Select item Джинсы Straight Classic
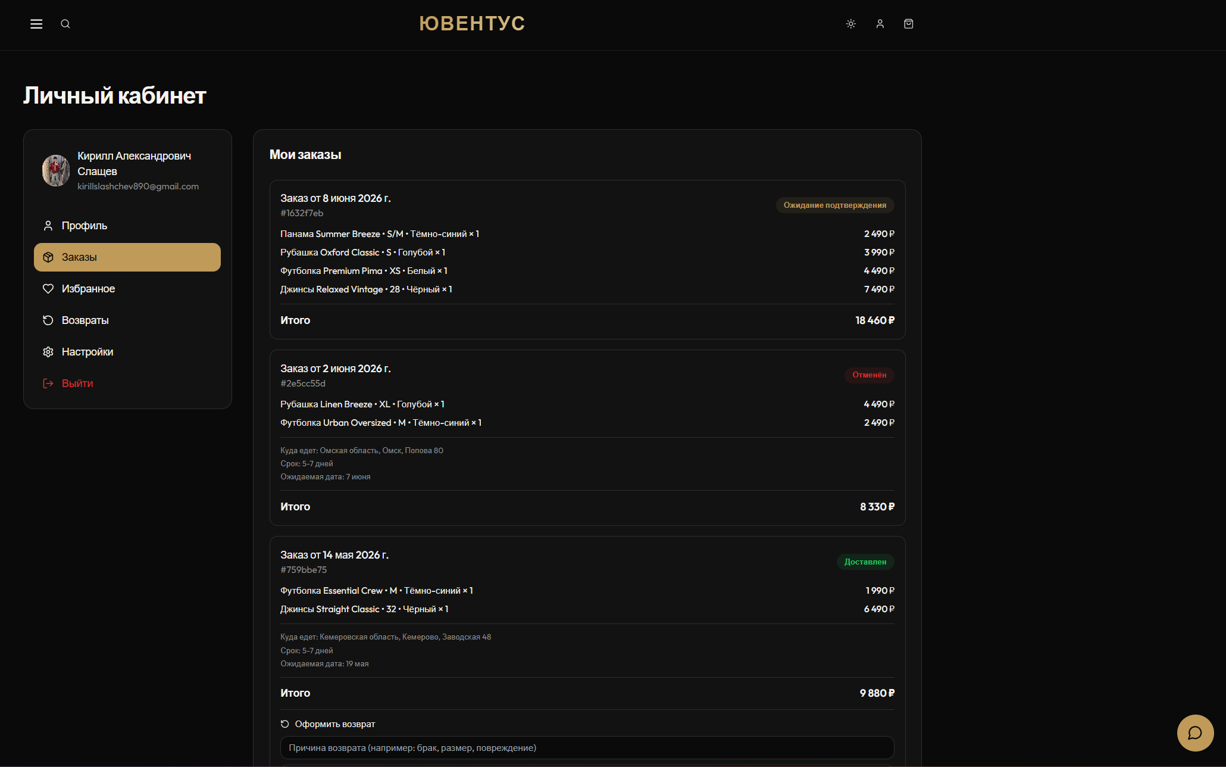This screenshot has height=767, width=1226. 364,609
